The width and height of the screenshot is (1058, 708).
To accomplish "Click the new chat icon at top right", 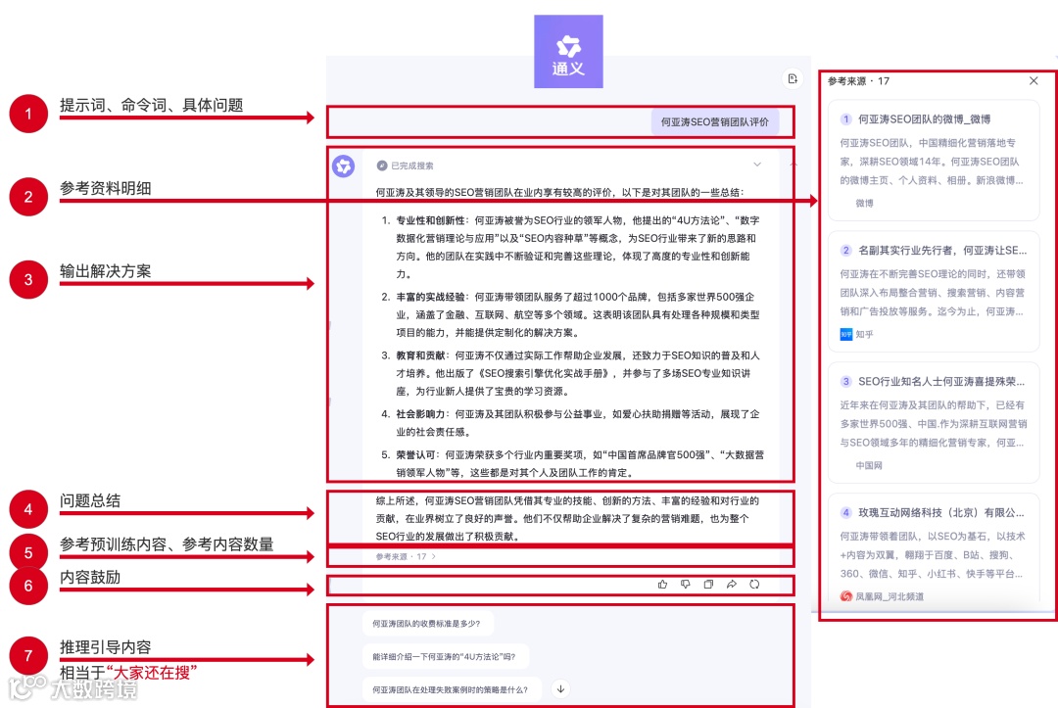I will click(x=793, y=79).
